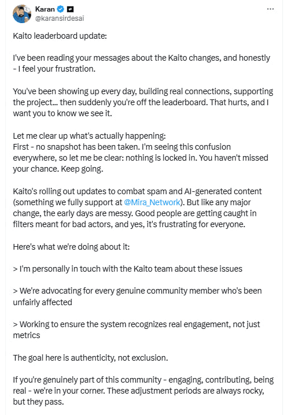The height and width of the screenshot is (415, 291).
Task: Click the 'Kaito leaderboard update:' heading line
Action: [60, 36]
